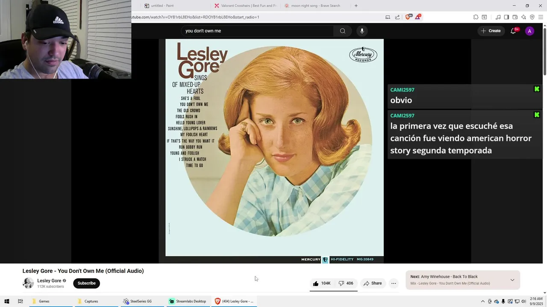Open Captures folder on the taskbar
The width and height of the screenshot is (547, 307).
pyautogui.click(x=97, y=301)
